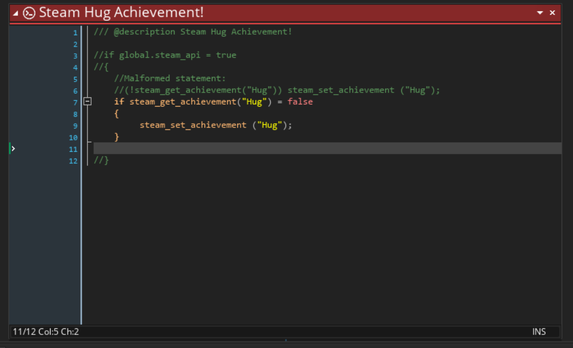
Task: Select line number 9 in the gutter
Action: 75,126
